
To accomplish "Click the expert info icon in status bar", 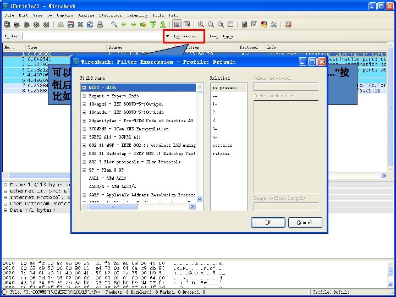I will pos(5,292).
